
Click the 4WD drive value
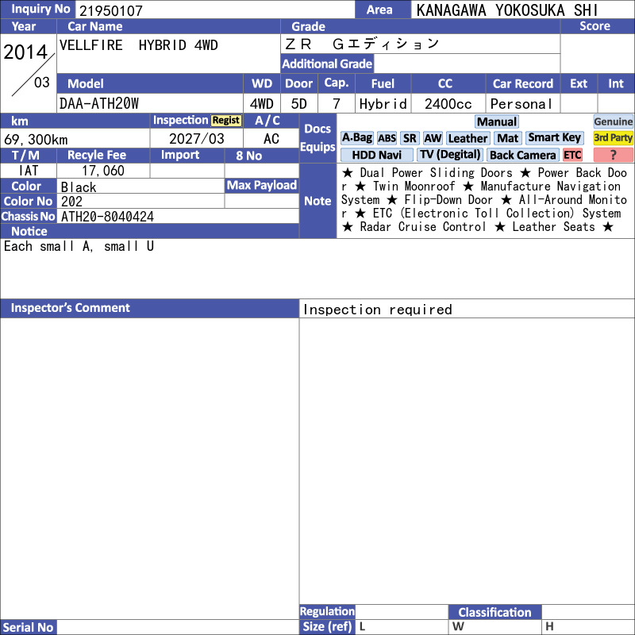[261, 104]
